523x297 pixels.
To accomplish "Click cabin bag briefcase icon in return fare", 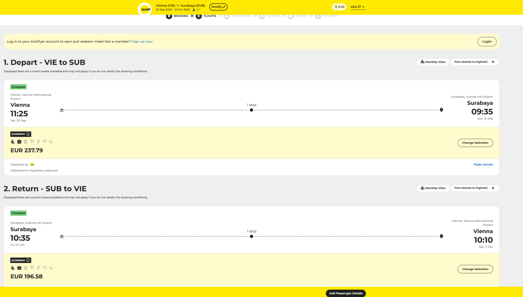I will [19, 267].
